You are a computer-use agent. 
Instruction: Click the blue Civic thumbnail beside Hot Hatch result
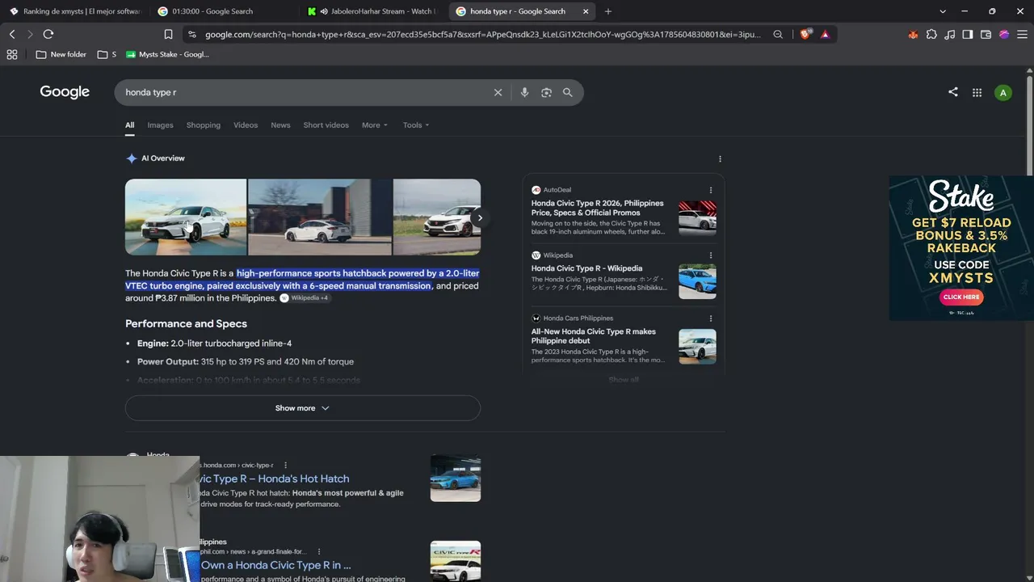(x=456, y=478)
